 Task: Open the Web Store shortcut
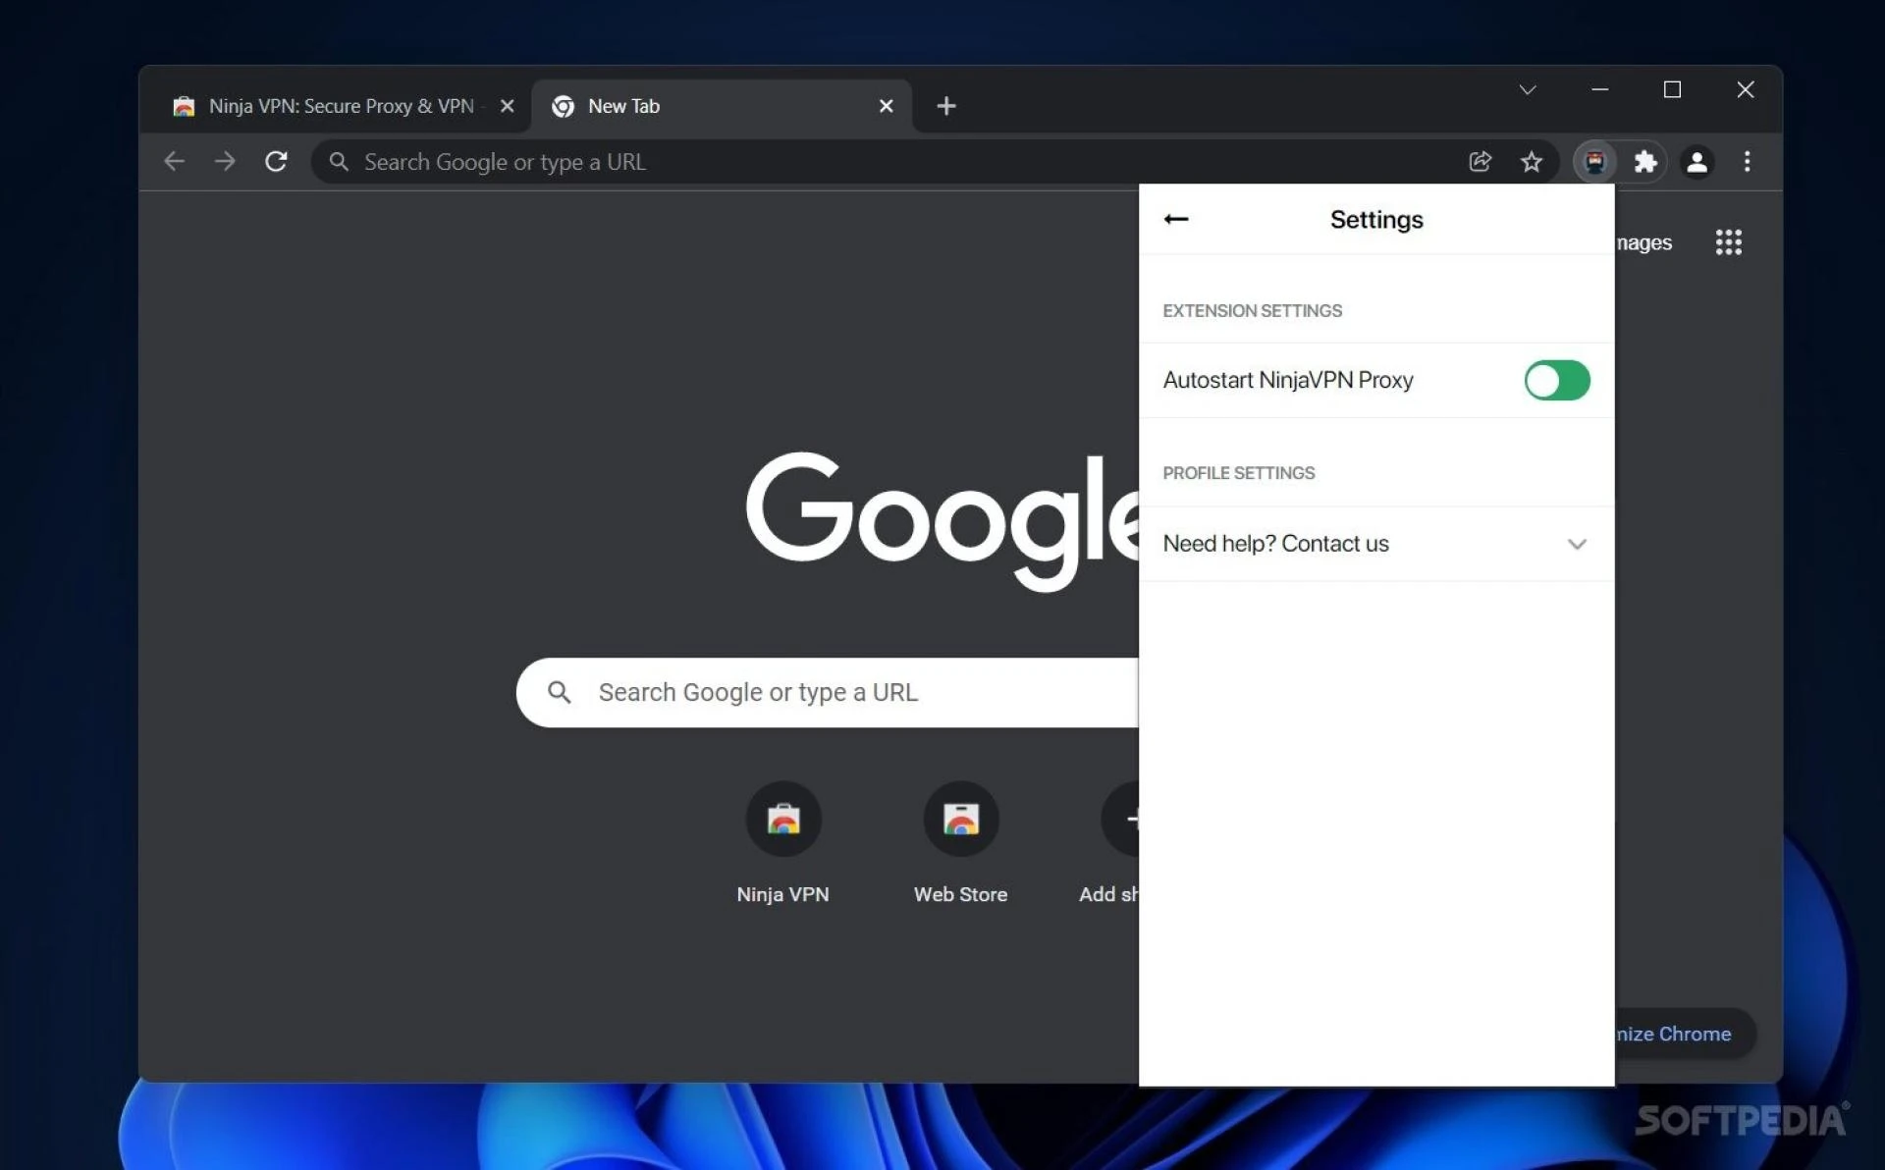click(960, 820)
